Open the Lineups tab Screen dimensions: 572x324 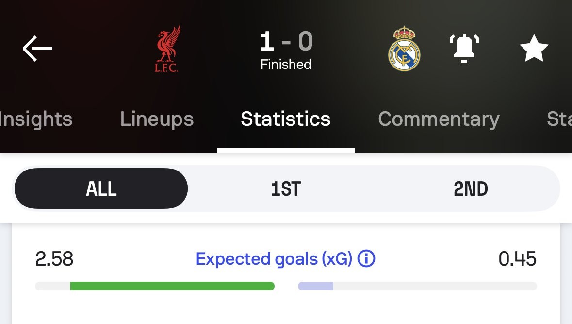point(157,119)
